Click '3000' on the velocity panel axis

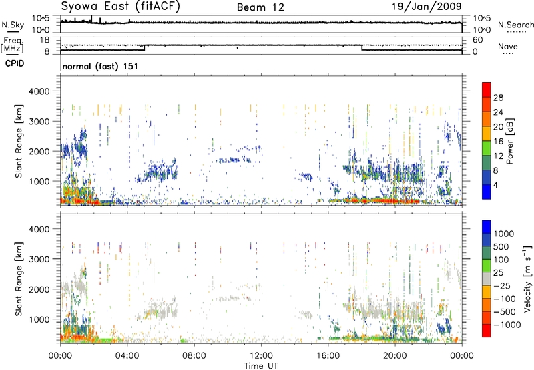[39, 259]
